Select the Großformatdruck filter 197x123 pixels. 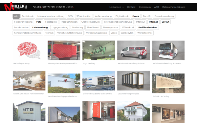(91, 22)
